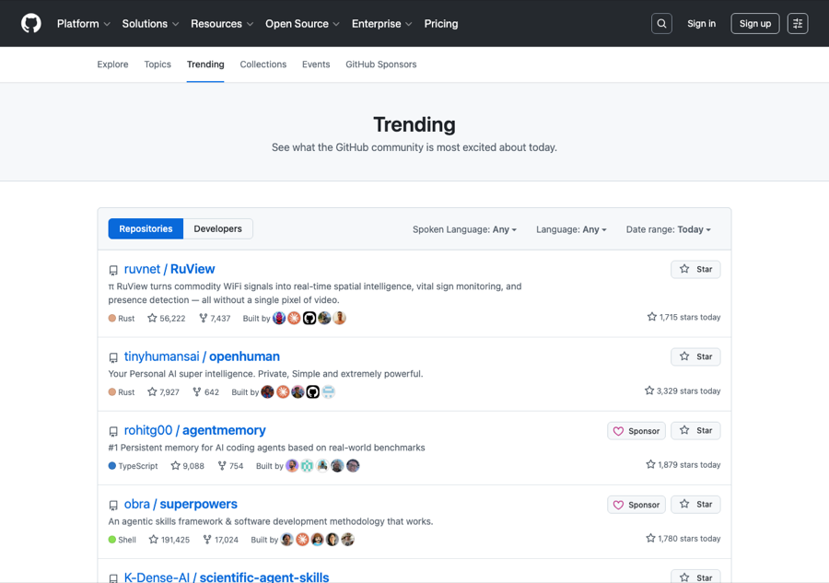
Task: Click the GitHub avatar in RuView contributors
Action: [309, 318]
